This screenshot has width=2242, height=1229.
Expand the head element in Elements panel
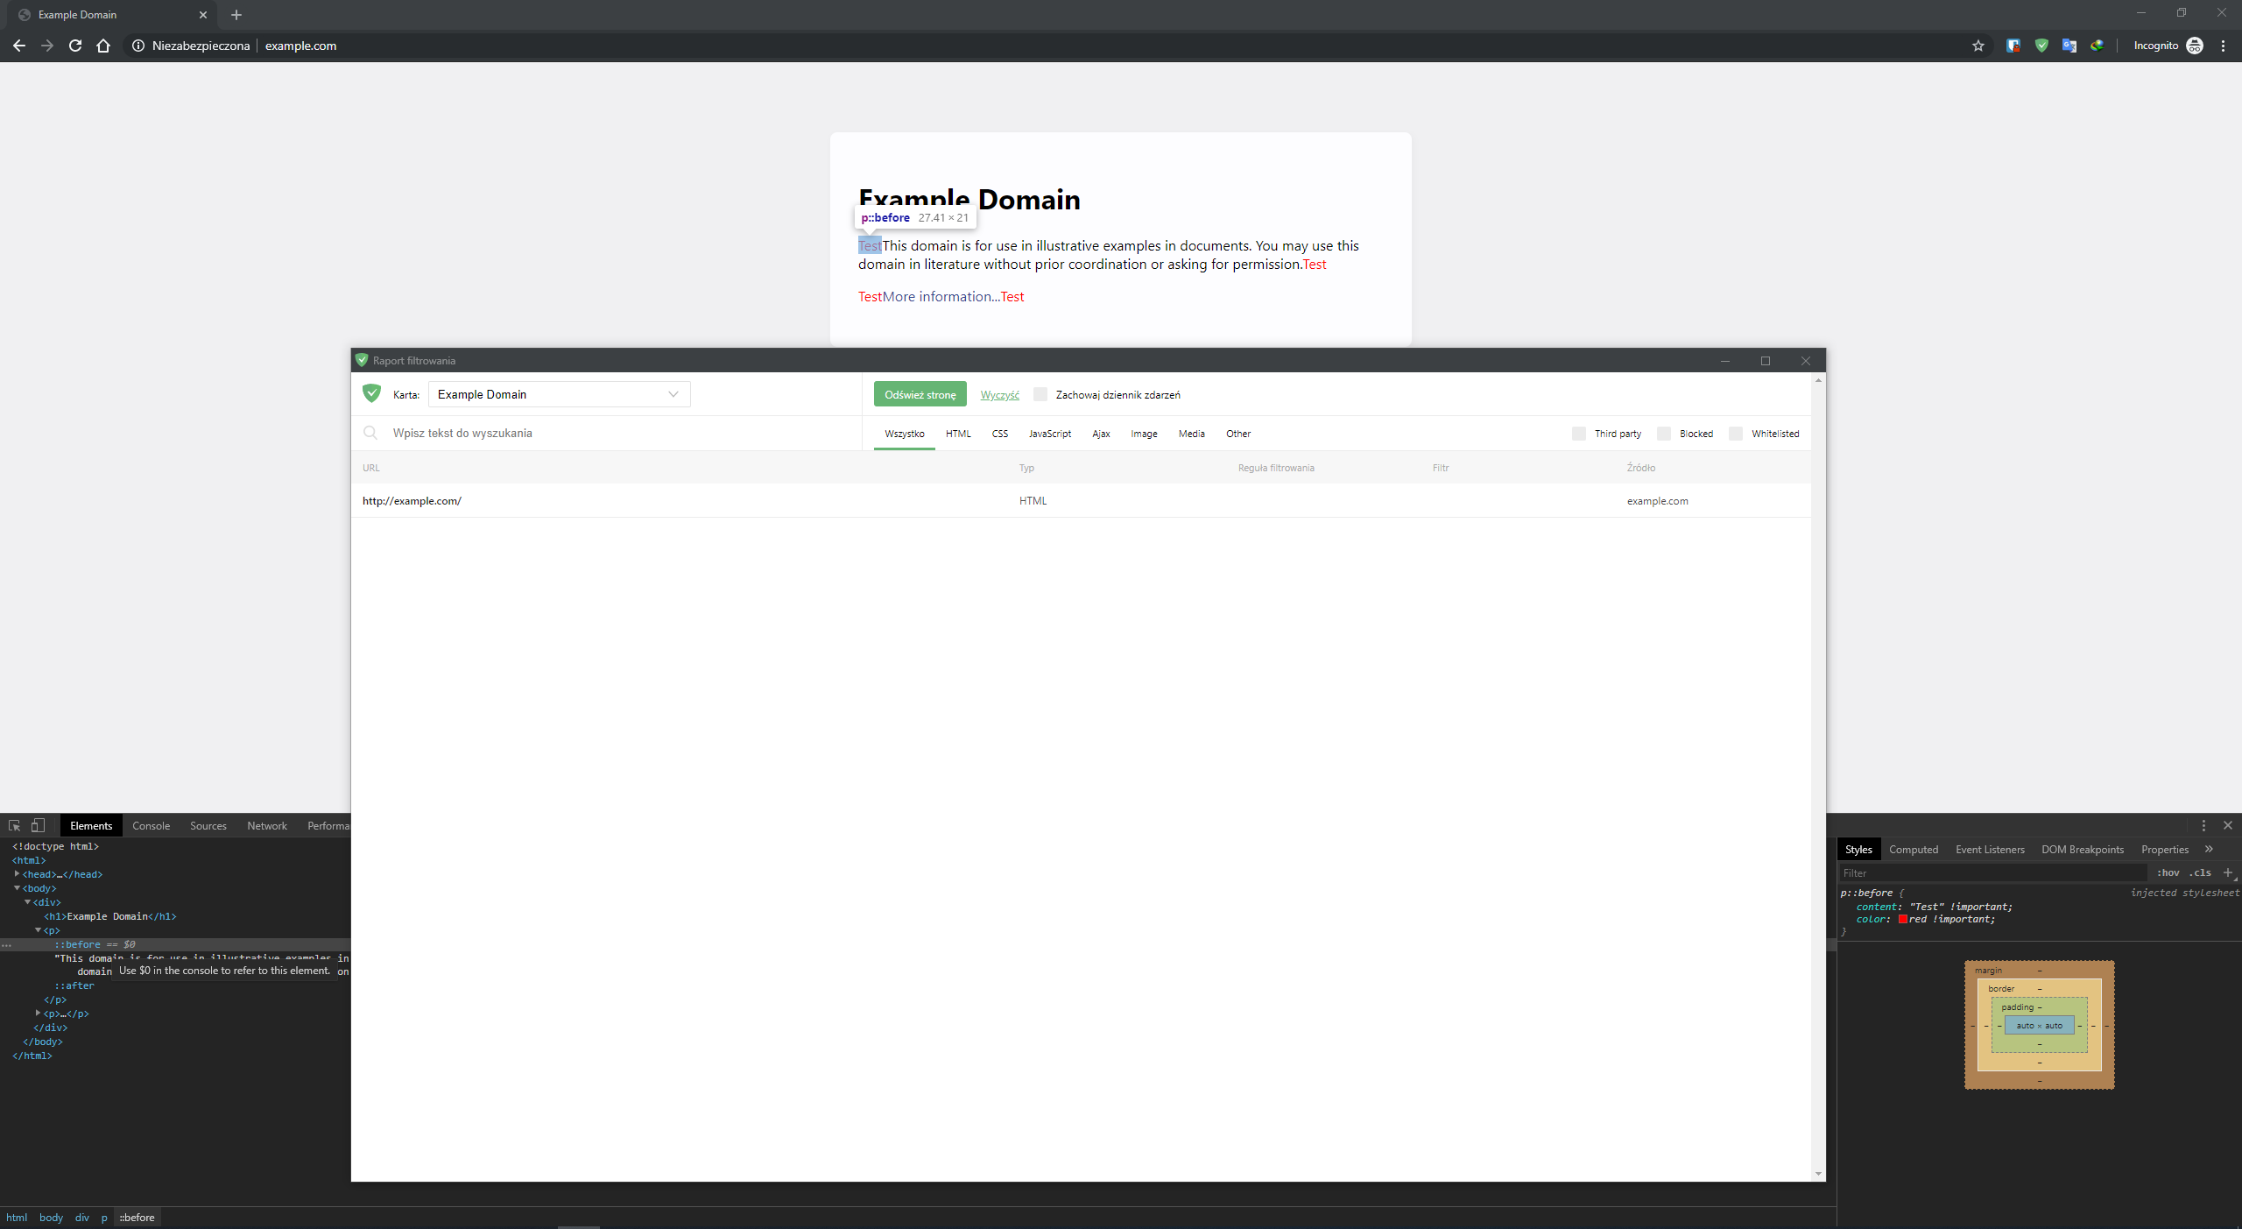(x=16, y=873)
